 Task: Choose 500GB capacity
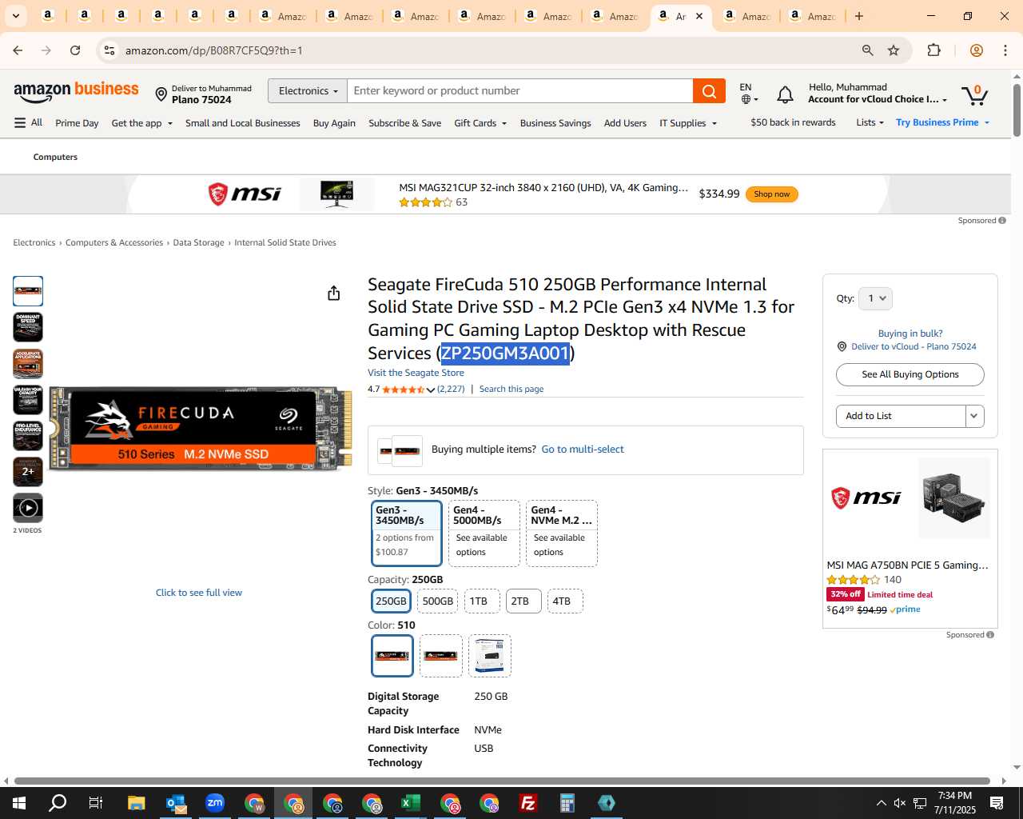pos(437,601)
